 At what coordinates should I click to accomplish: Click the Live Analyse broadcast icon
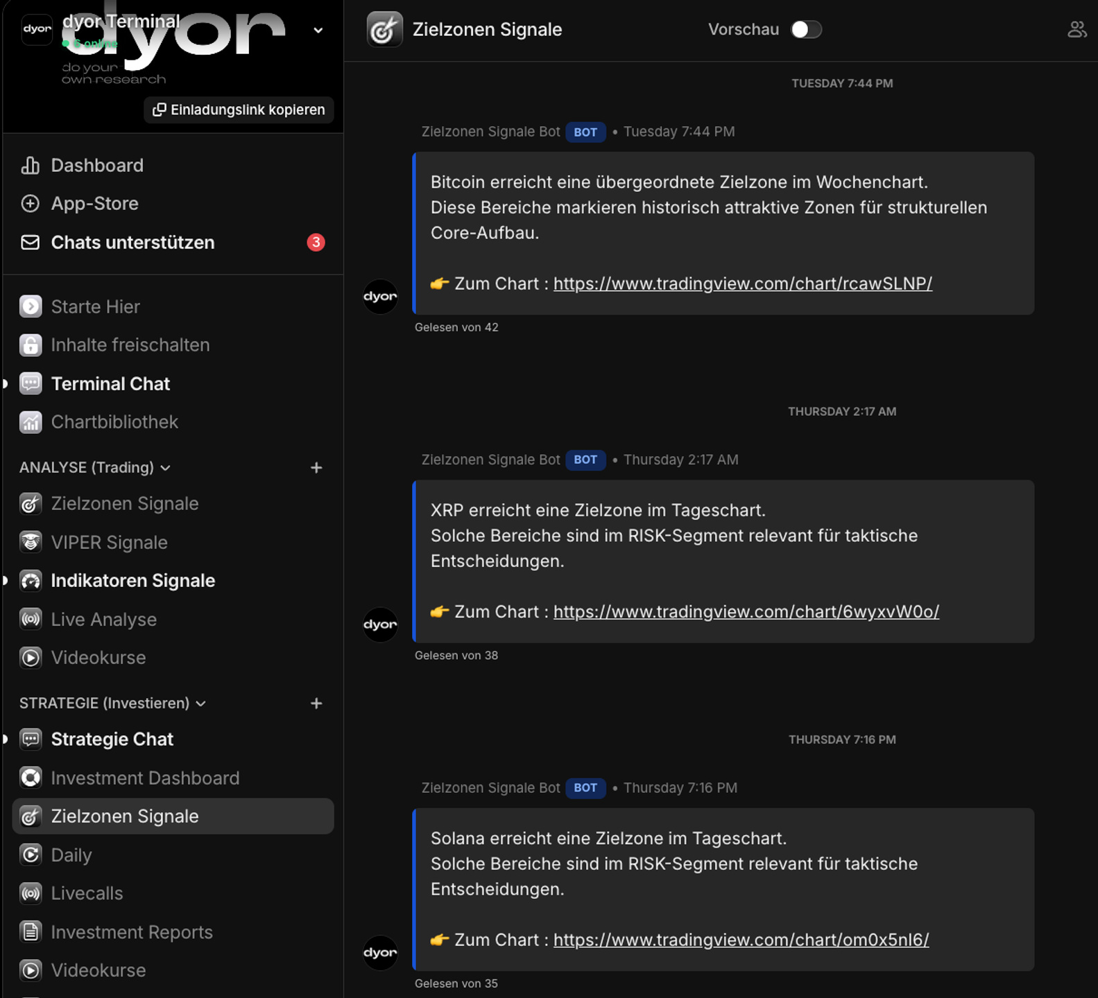[31, 619]
